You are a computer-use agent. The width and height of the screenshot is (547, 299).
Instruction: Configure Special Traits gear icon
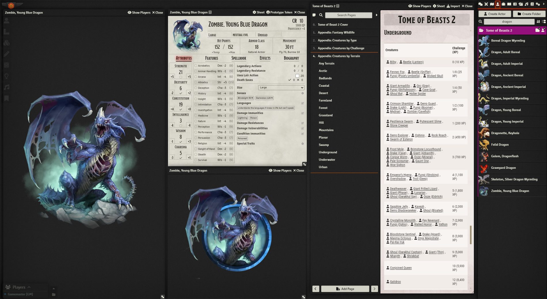coord(303,144)
